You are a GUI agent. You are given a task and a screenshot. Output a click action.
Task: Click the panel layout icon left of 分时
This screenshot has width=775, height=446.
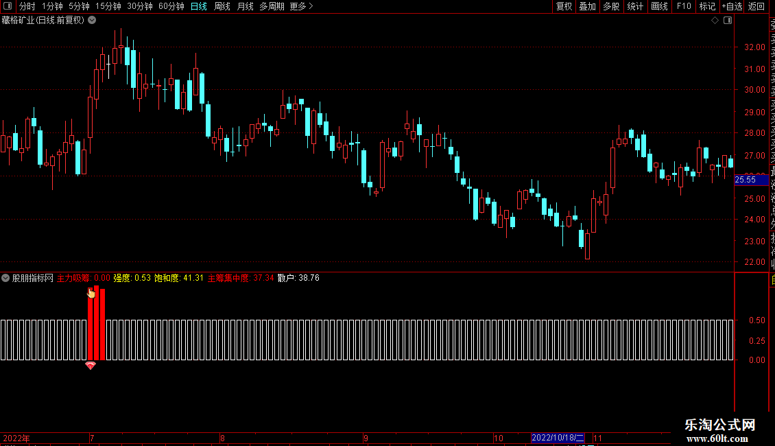(8, 6)
